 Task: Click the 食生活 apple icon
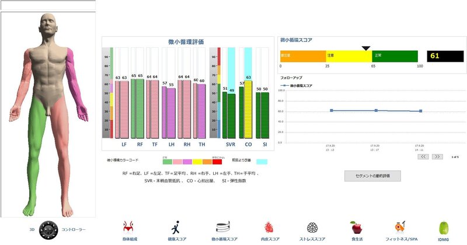coord(356,227)
